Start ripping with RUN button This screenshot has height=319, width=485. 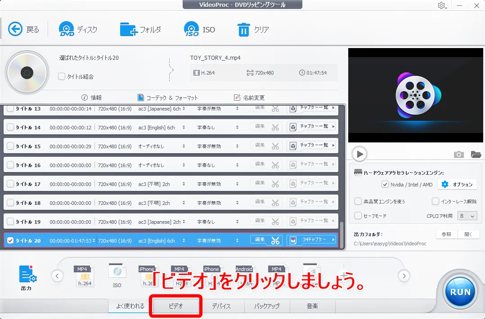460,292
